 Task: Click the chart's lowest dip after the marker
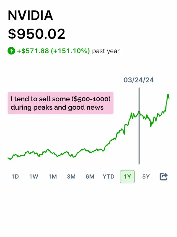151,127
